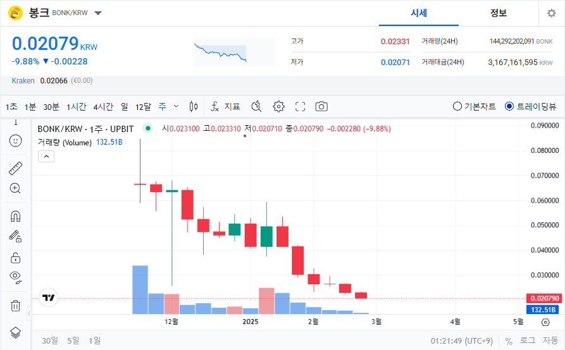Select the ruler measure tool
This screenshot has height=350, width=565.
pos(15,168)
